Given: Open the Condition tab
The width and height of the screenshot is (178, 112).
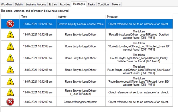Looking at the screenshot, I should 103,4.
